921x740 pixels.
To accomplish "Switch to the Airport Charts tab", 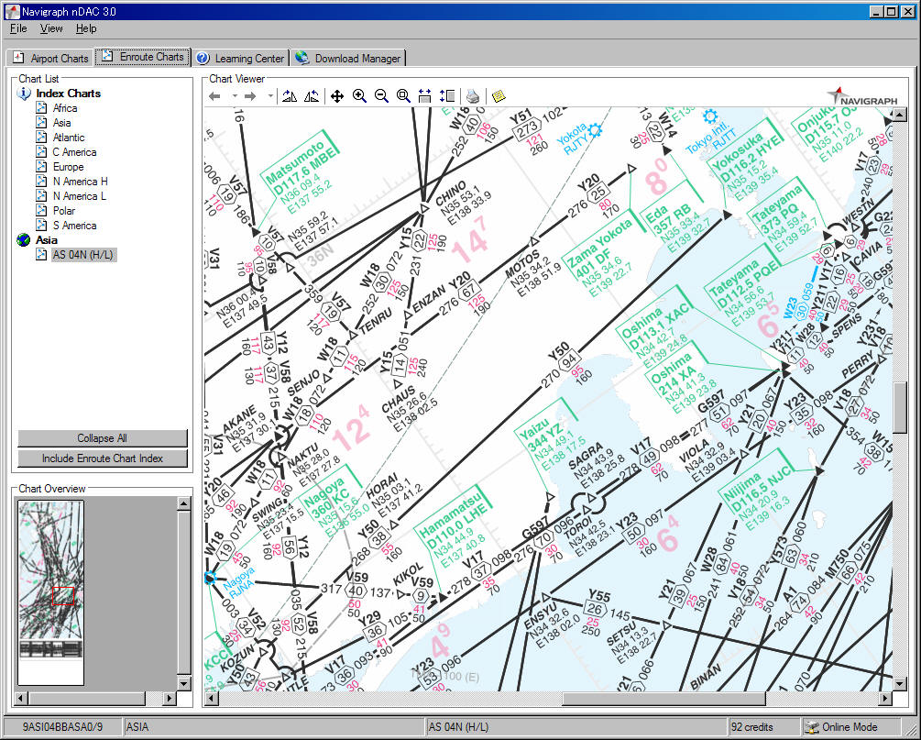I will 51,58.
